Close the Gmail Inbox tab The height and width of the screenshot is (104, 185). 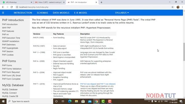[64, 2]
